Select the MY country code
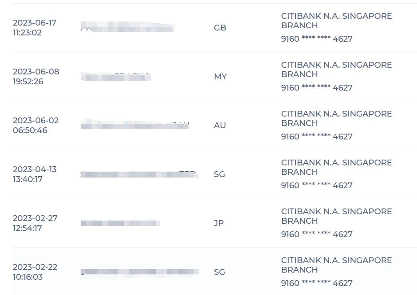 click(x=221, y=77)
